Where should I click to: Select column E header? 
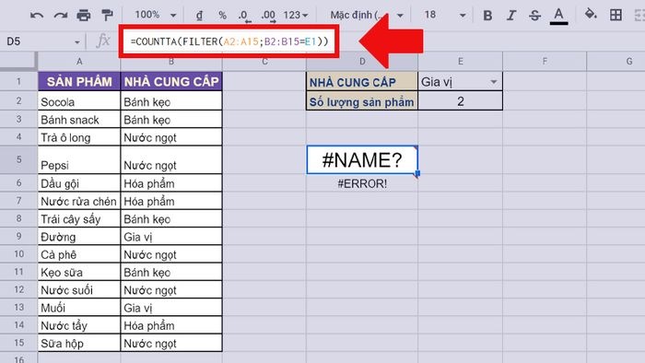coord(461,61)
